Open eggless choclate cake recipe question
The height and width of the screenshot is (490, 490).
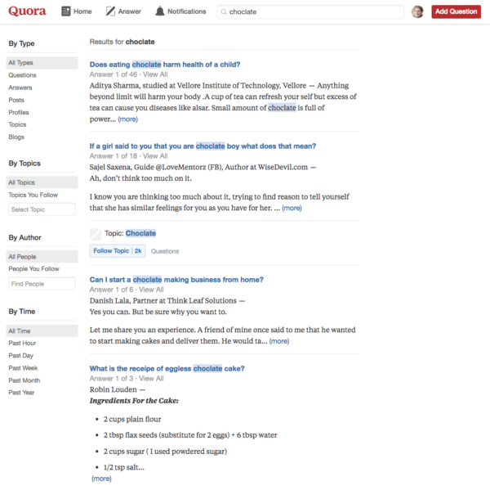coord(167,368)
